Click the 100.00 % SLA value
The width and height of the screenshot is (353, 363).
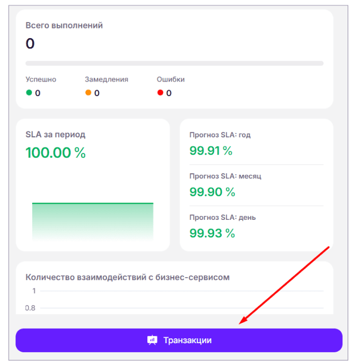pyautogui.click(x=56, y=153)
